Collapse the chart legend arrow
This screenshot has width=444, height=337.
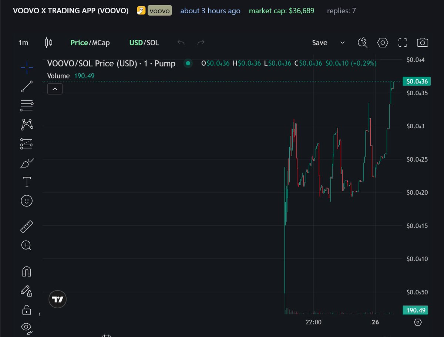tap(55, 89)
